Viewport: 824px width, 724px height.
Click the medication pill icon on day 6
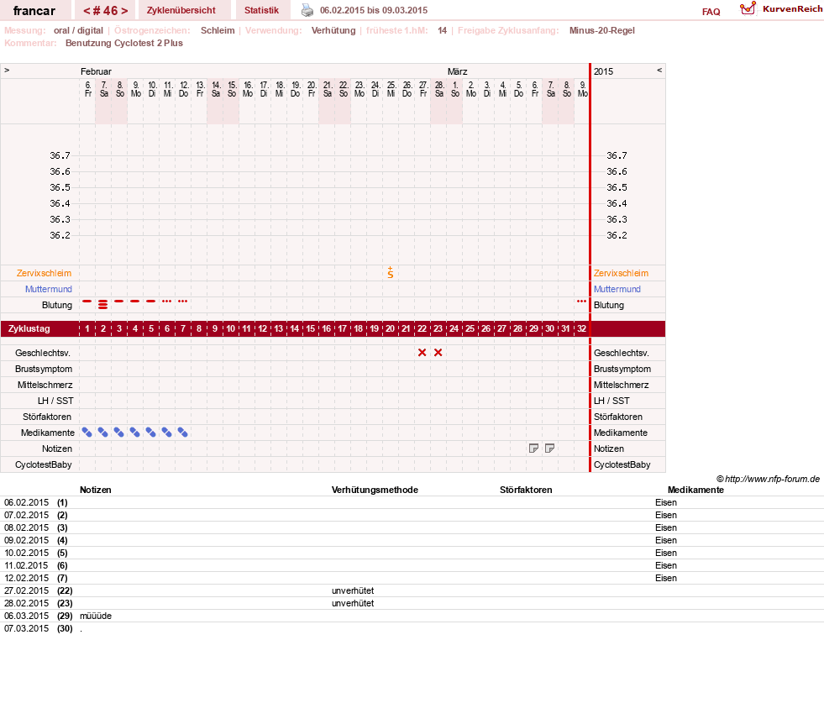point(167,433)
